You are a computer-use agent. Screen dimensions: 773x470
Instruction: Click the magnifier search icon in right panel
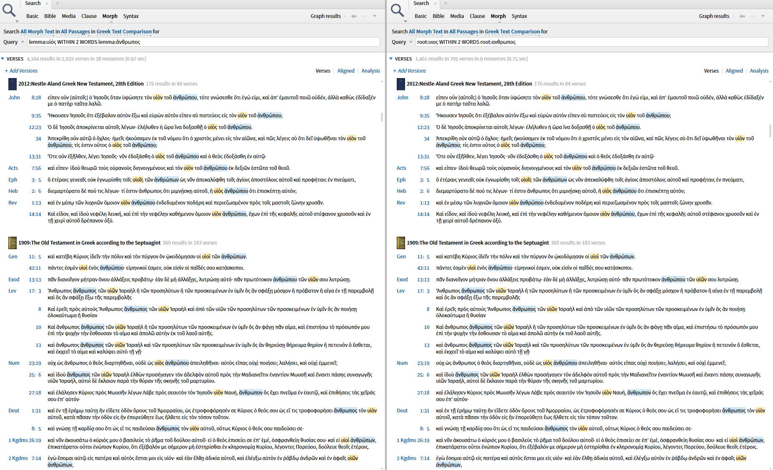pos(397,10)
